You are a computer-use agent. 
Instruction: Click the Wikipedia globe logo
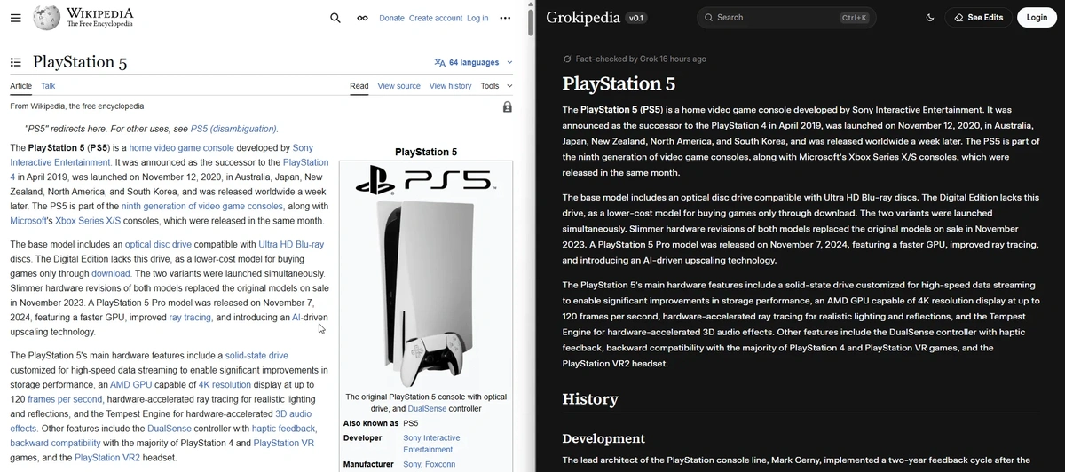click(47, 18)
